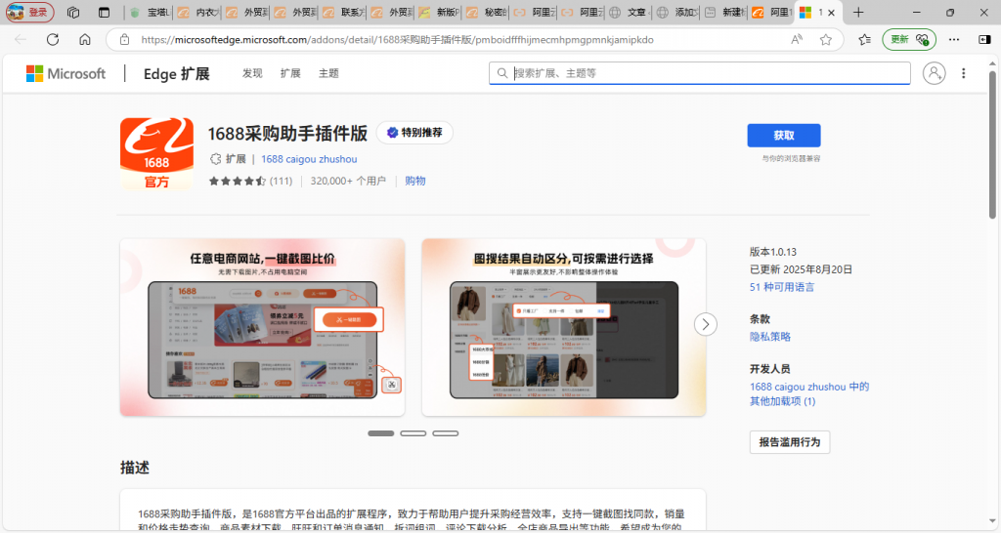Click the blue 获取 button
This screenshot has width=1001, height=533.
tap(784, 135)
